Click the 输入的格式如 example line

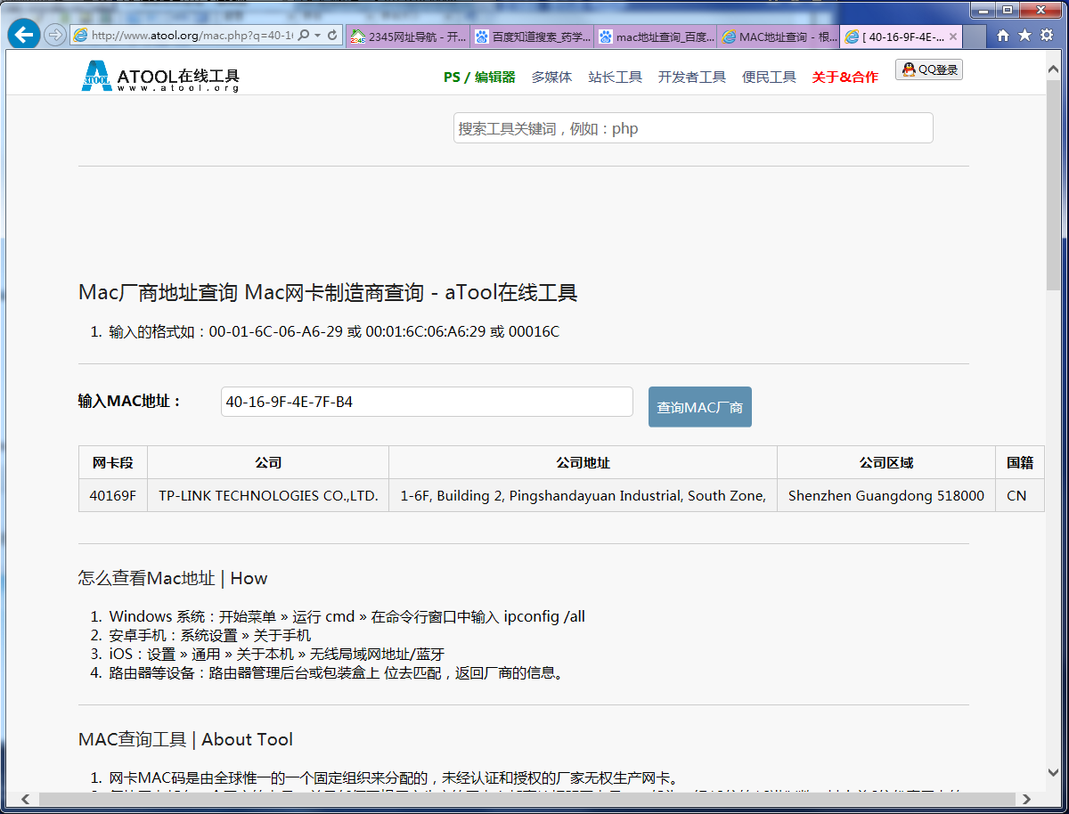[334, 331]
